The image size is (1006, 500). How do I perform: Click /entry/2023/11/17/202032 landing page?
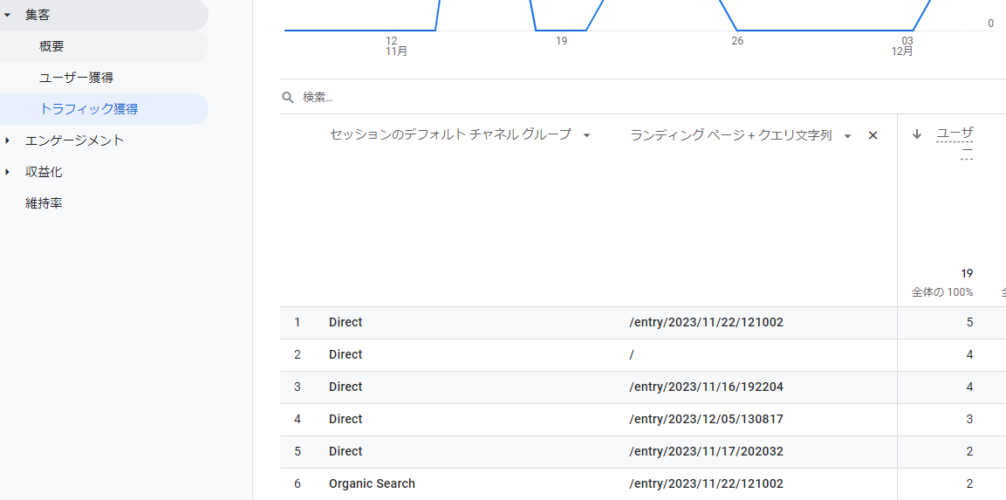tap(707, 451)
